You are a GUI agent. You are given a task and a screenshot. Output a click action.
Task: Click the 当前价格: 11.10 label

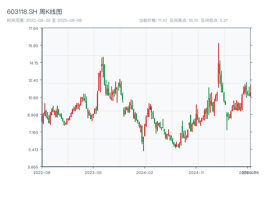tap(153, 20)
